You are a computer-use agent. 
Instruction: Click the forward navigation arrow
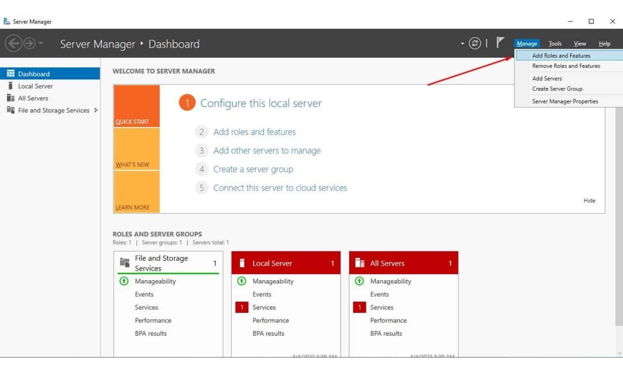click(29, 43)
